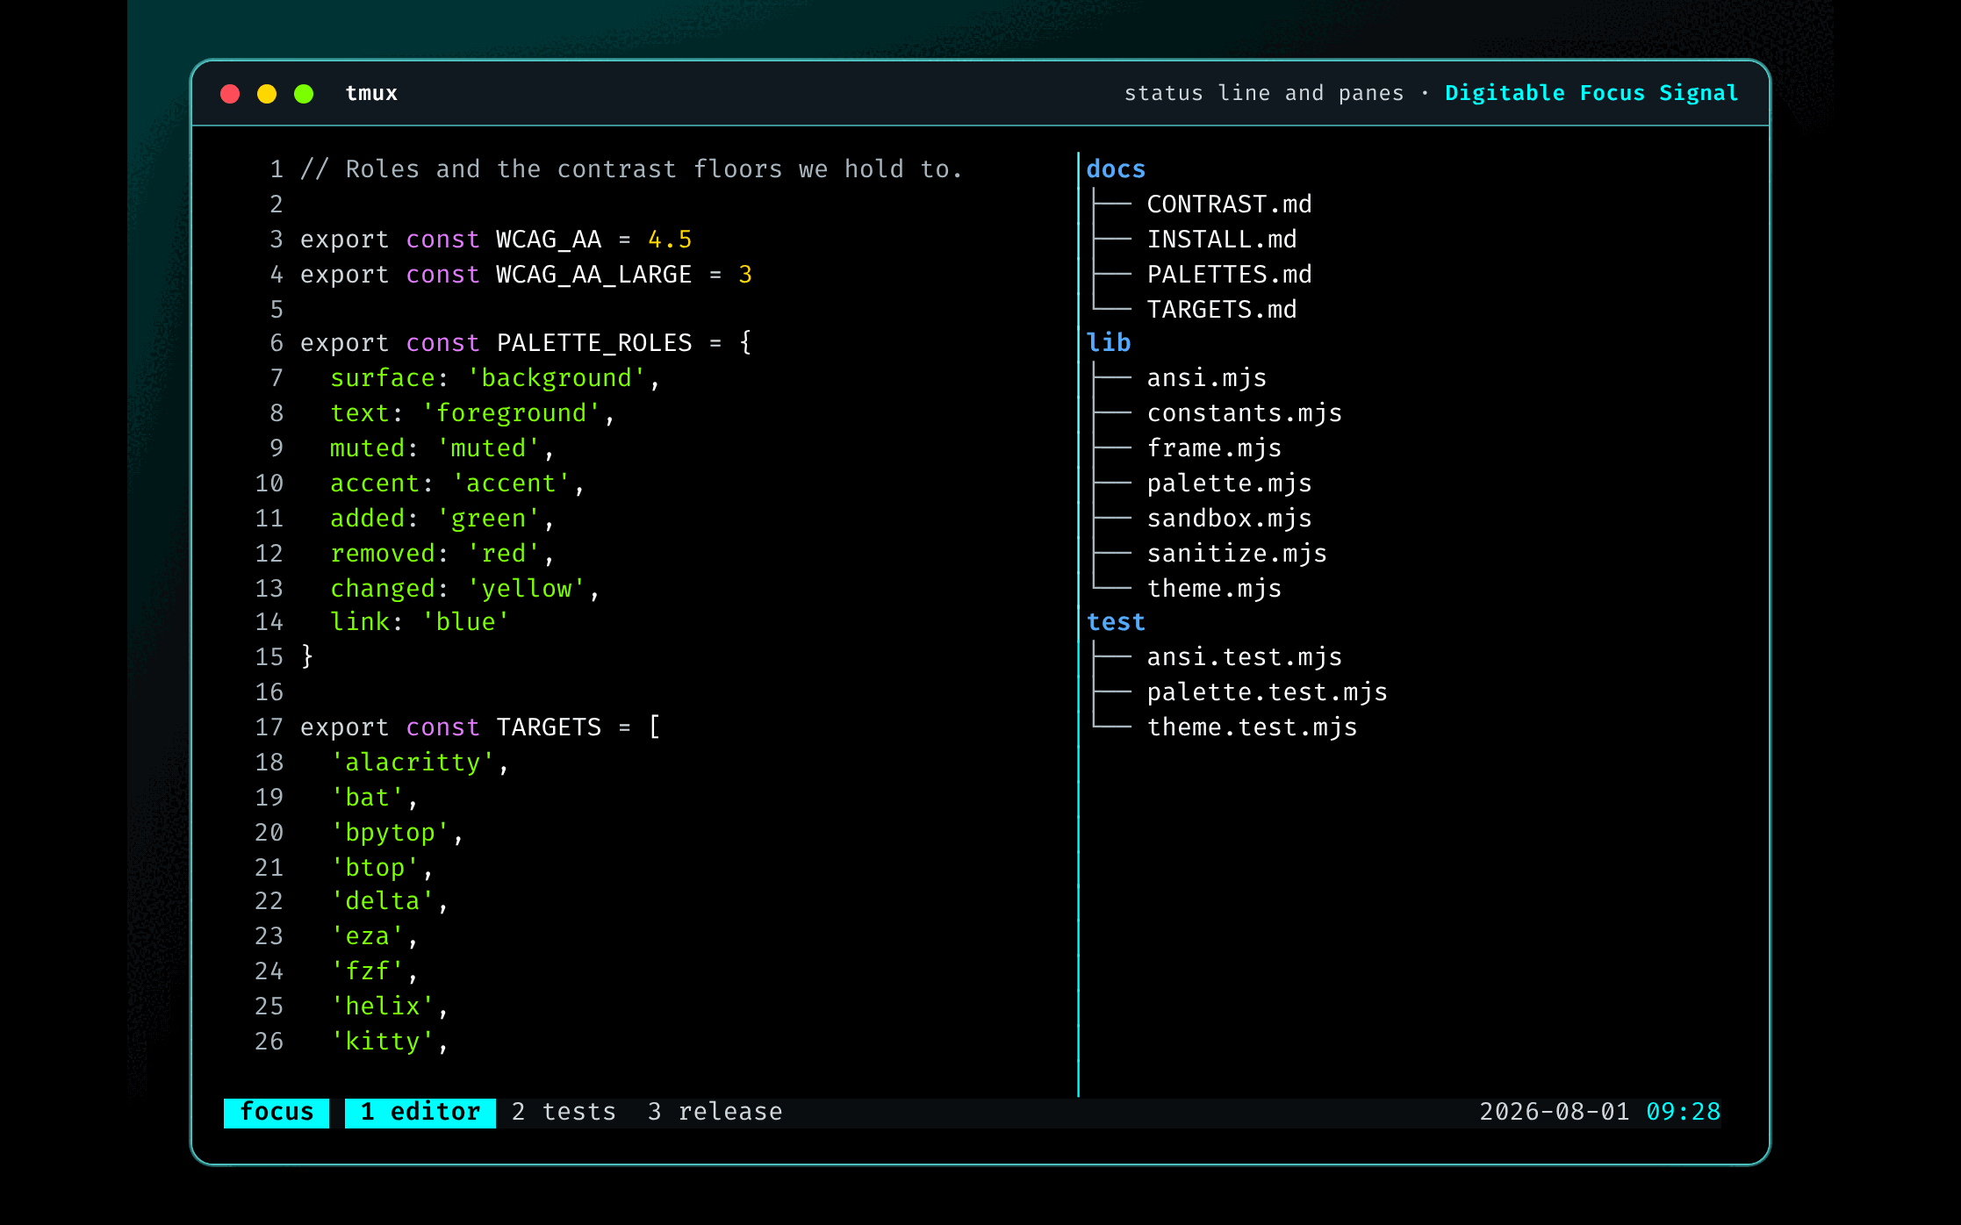Click the 'muted' string value on line 9
This screenshot has height=1225, width=1961.
[x=489, y=448]
